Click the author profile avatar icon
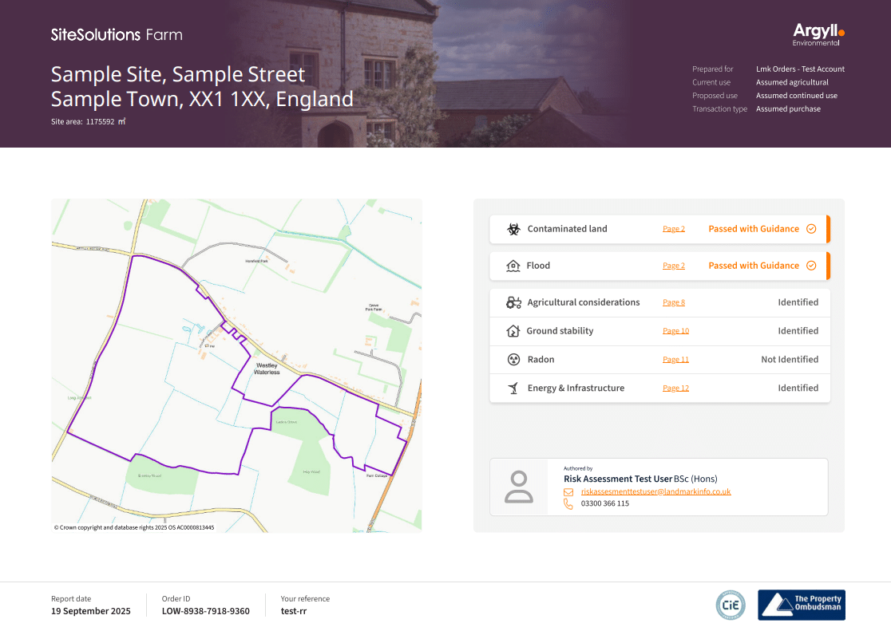This screenshot has height=627, width=891. [519, 487]
